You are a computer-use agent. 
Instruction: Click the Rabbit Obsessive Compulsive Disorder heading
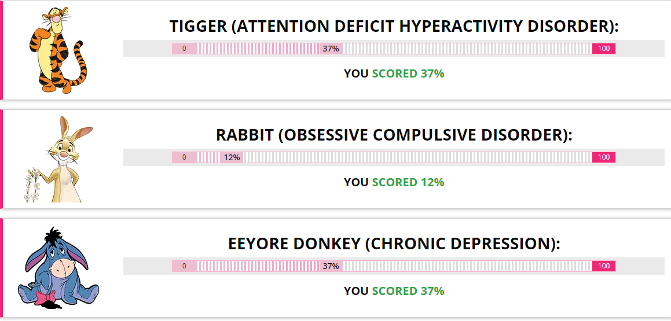point(394,135)
